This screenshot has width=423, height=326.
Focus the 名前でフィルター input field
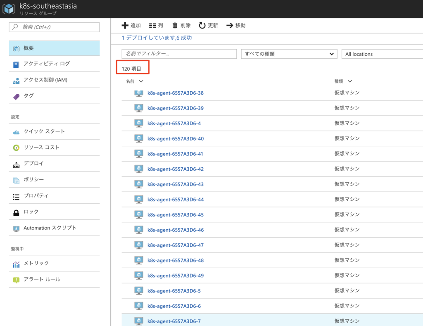(x=179, y=54)
